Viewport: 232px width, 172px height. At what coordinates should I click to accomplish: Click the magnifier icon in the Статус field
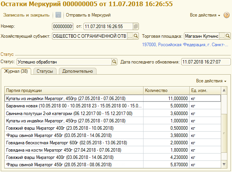click(x=114, y=62)
